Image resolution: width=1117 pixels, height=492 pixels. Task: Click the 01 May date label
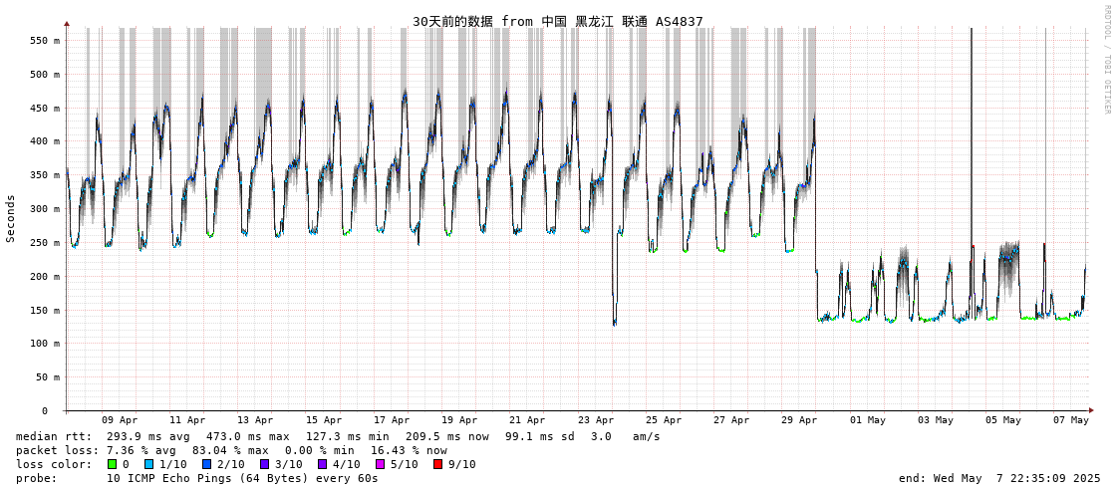click(868, 421)
